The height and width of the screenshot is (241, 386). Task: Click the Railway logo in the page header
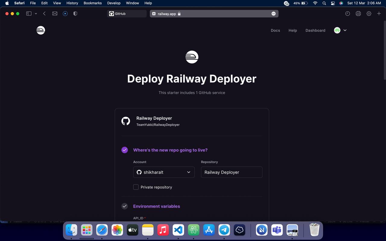[x=41, y=30]
